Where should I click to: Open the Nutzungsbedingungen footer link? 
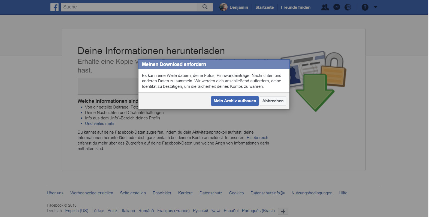(312, 193)
